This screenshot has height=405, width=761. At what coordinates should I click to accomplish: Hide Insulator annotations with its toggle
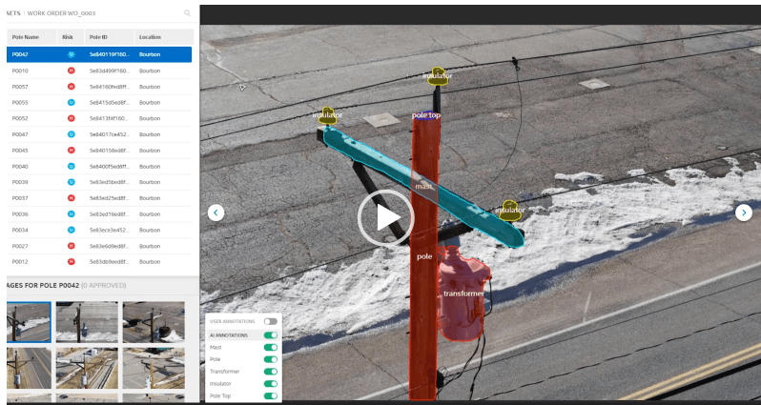[270, 384]
